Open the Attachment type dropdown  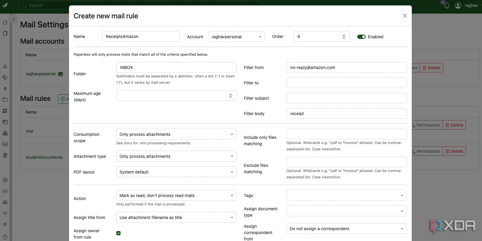click(176, 156)
